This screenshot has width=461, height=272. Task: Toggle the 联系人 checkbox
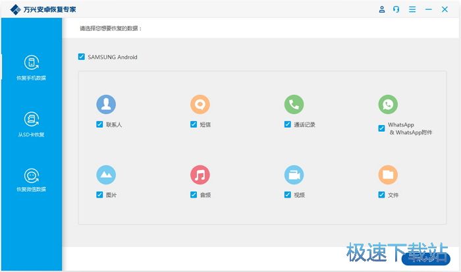pyautogui.click(x=99, y=124)
